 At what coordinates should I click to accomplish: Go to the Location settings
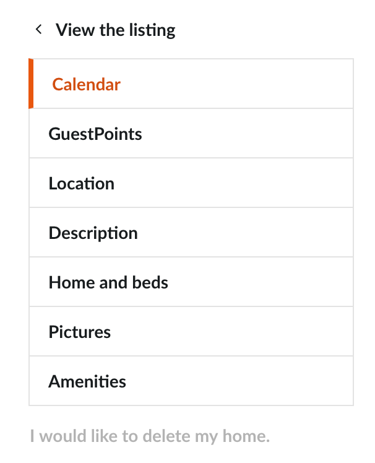pyautogui.click(x=82, y=183)
